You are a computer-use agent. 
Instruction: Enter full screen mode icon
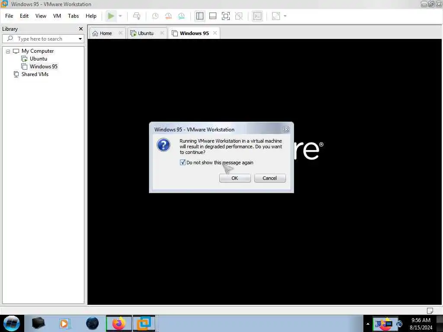coord(226,16)
